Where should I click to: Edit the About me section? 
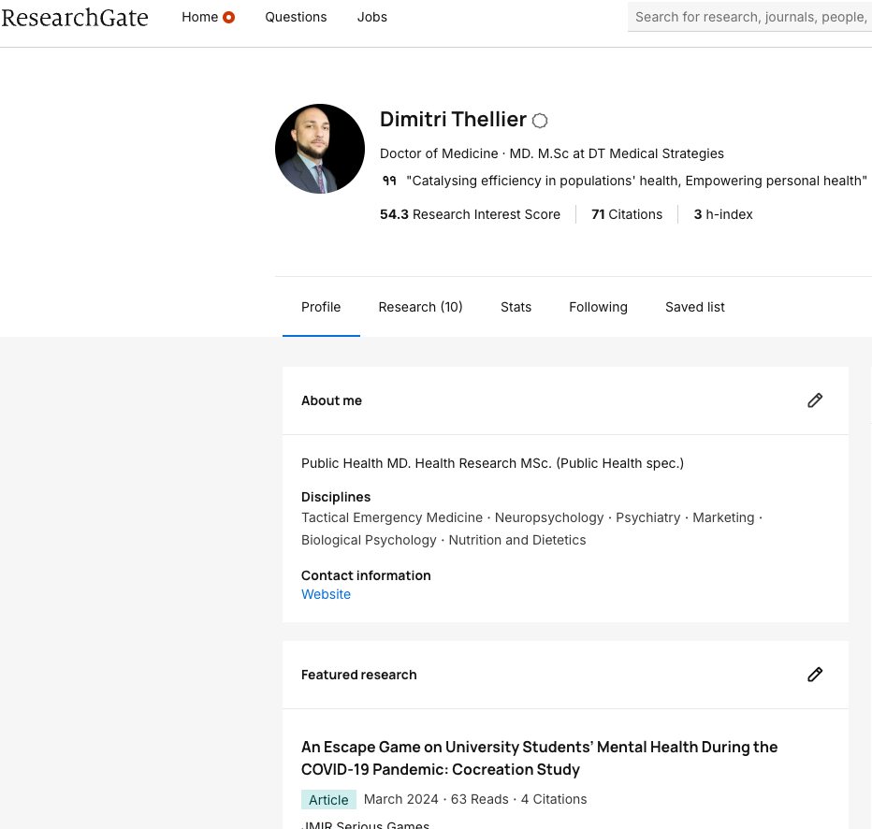coord(815,400)
